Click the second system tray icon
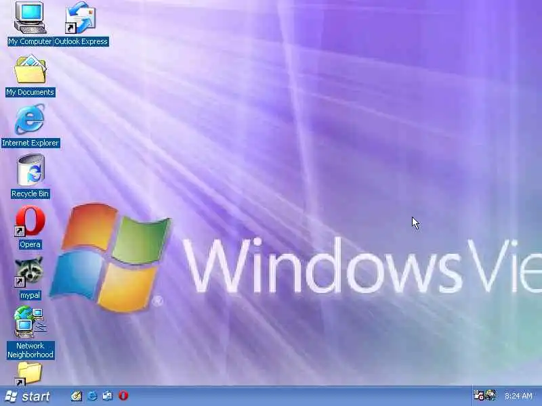The image size is (542, 406). pyautogui.click(x=491, y=395)
